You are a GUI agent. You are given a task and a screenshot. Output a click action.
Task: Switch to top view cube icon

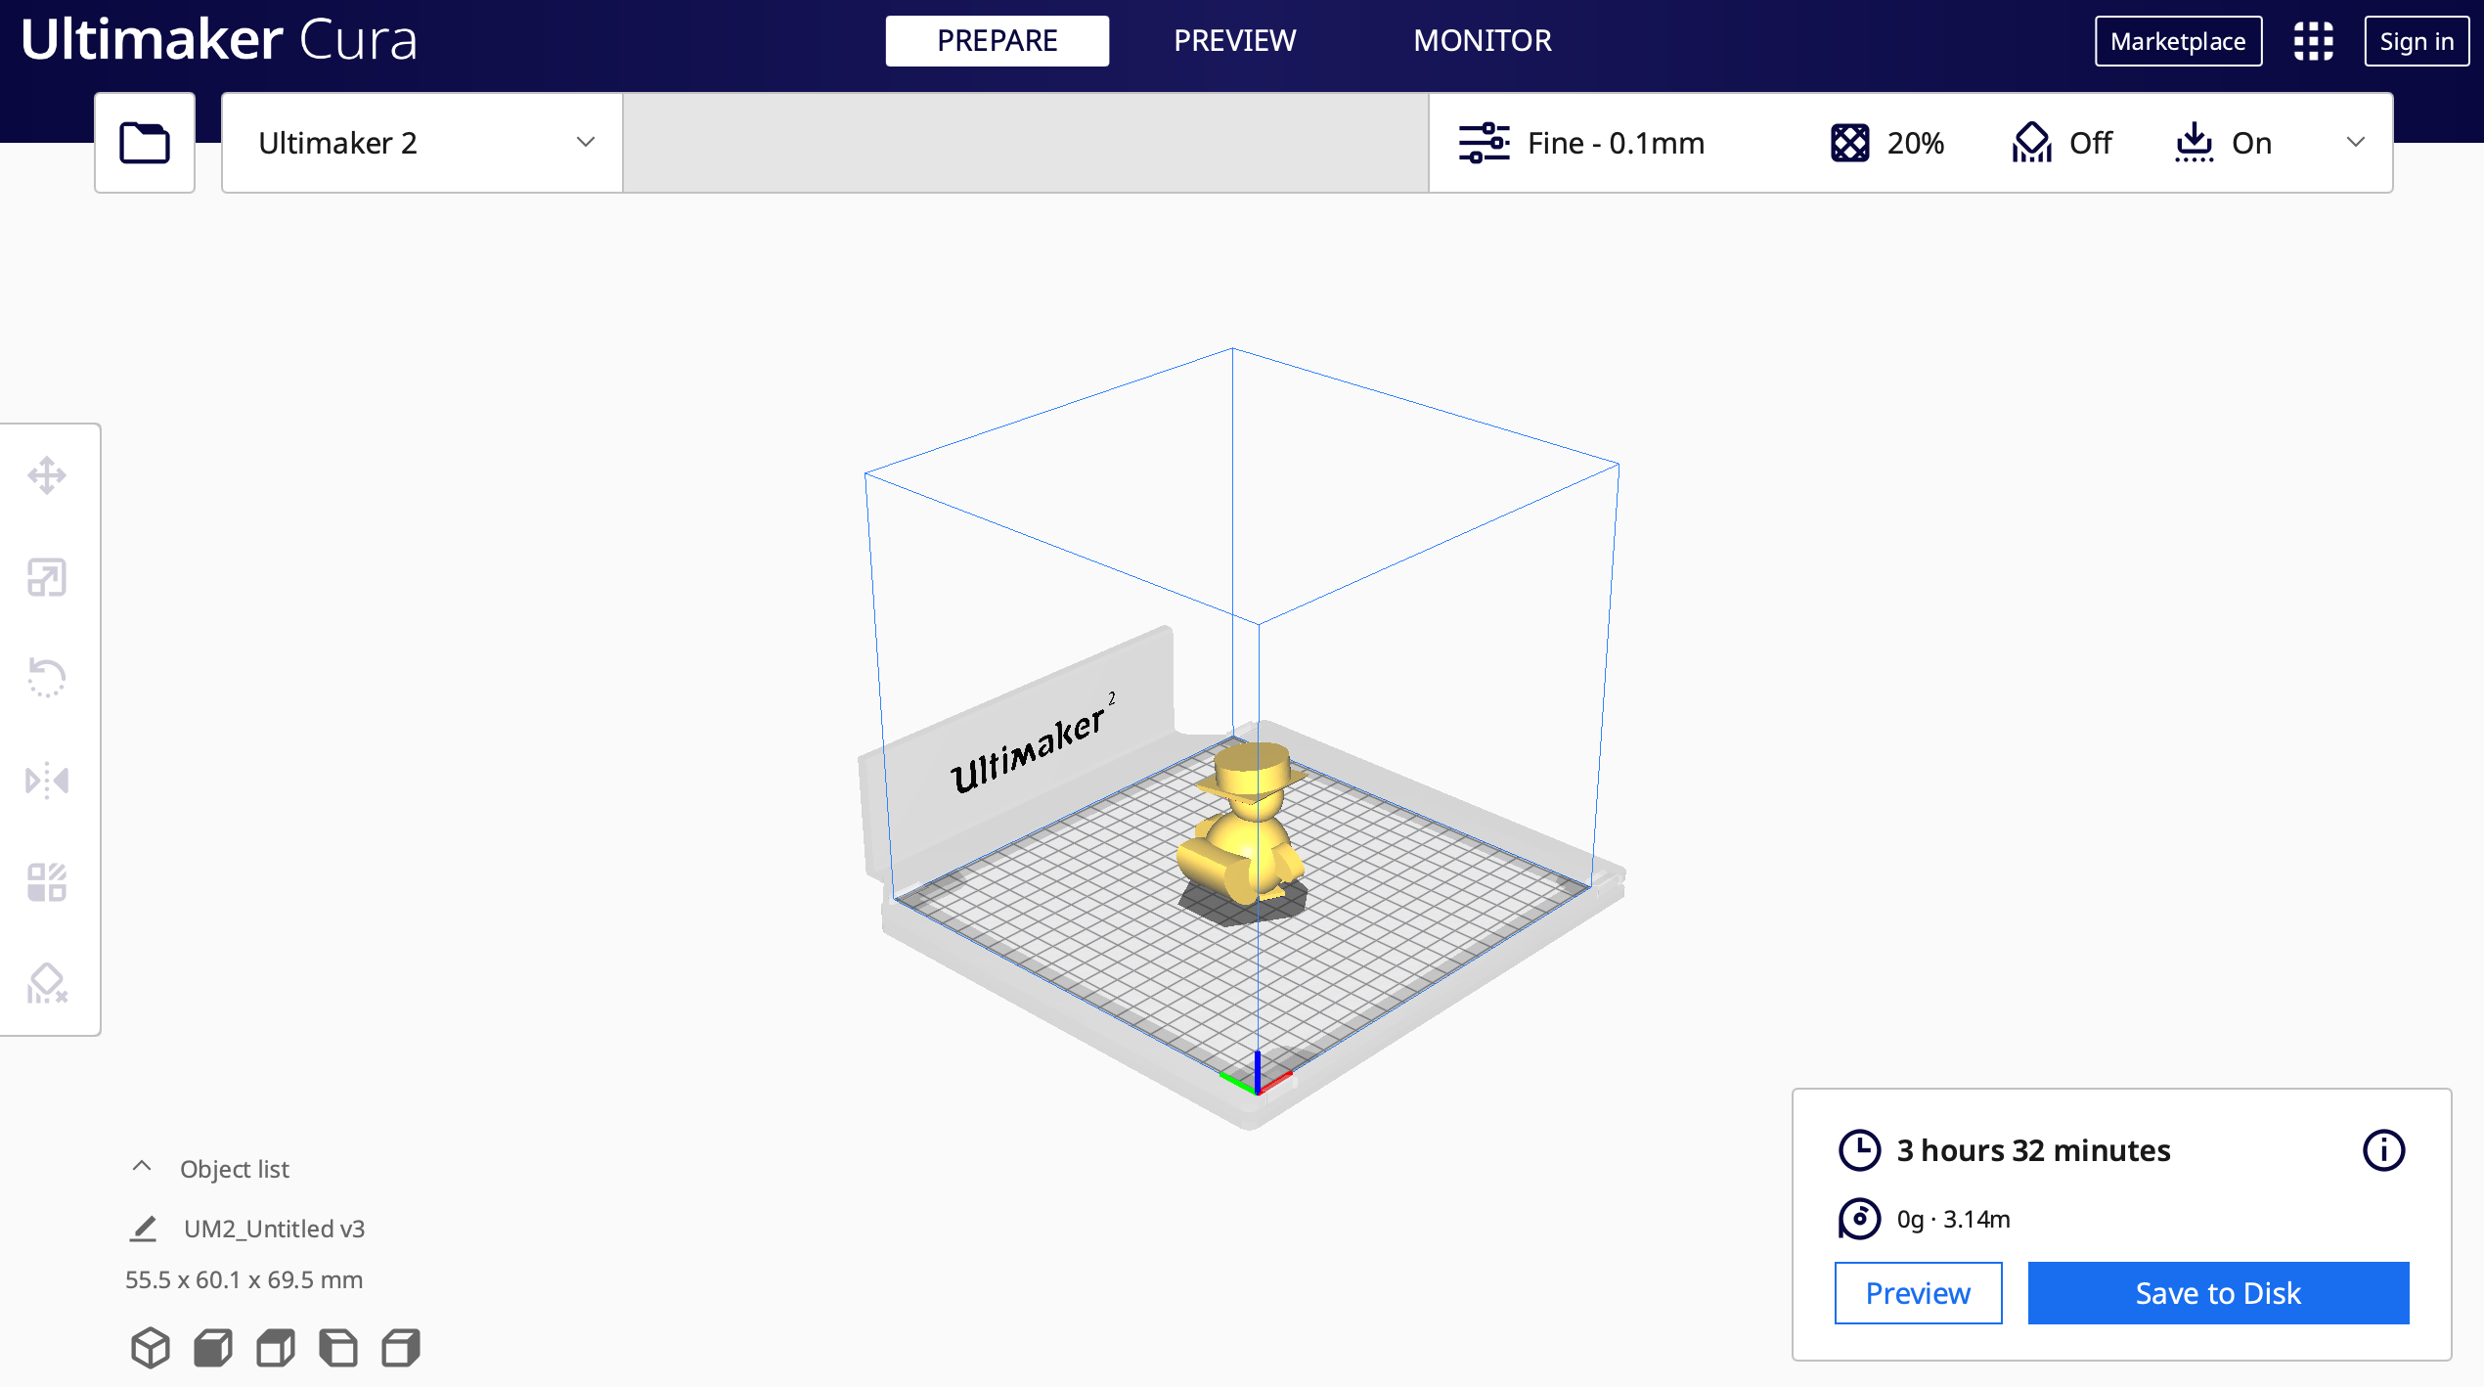click(x=276, y=1348)
